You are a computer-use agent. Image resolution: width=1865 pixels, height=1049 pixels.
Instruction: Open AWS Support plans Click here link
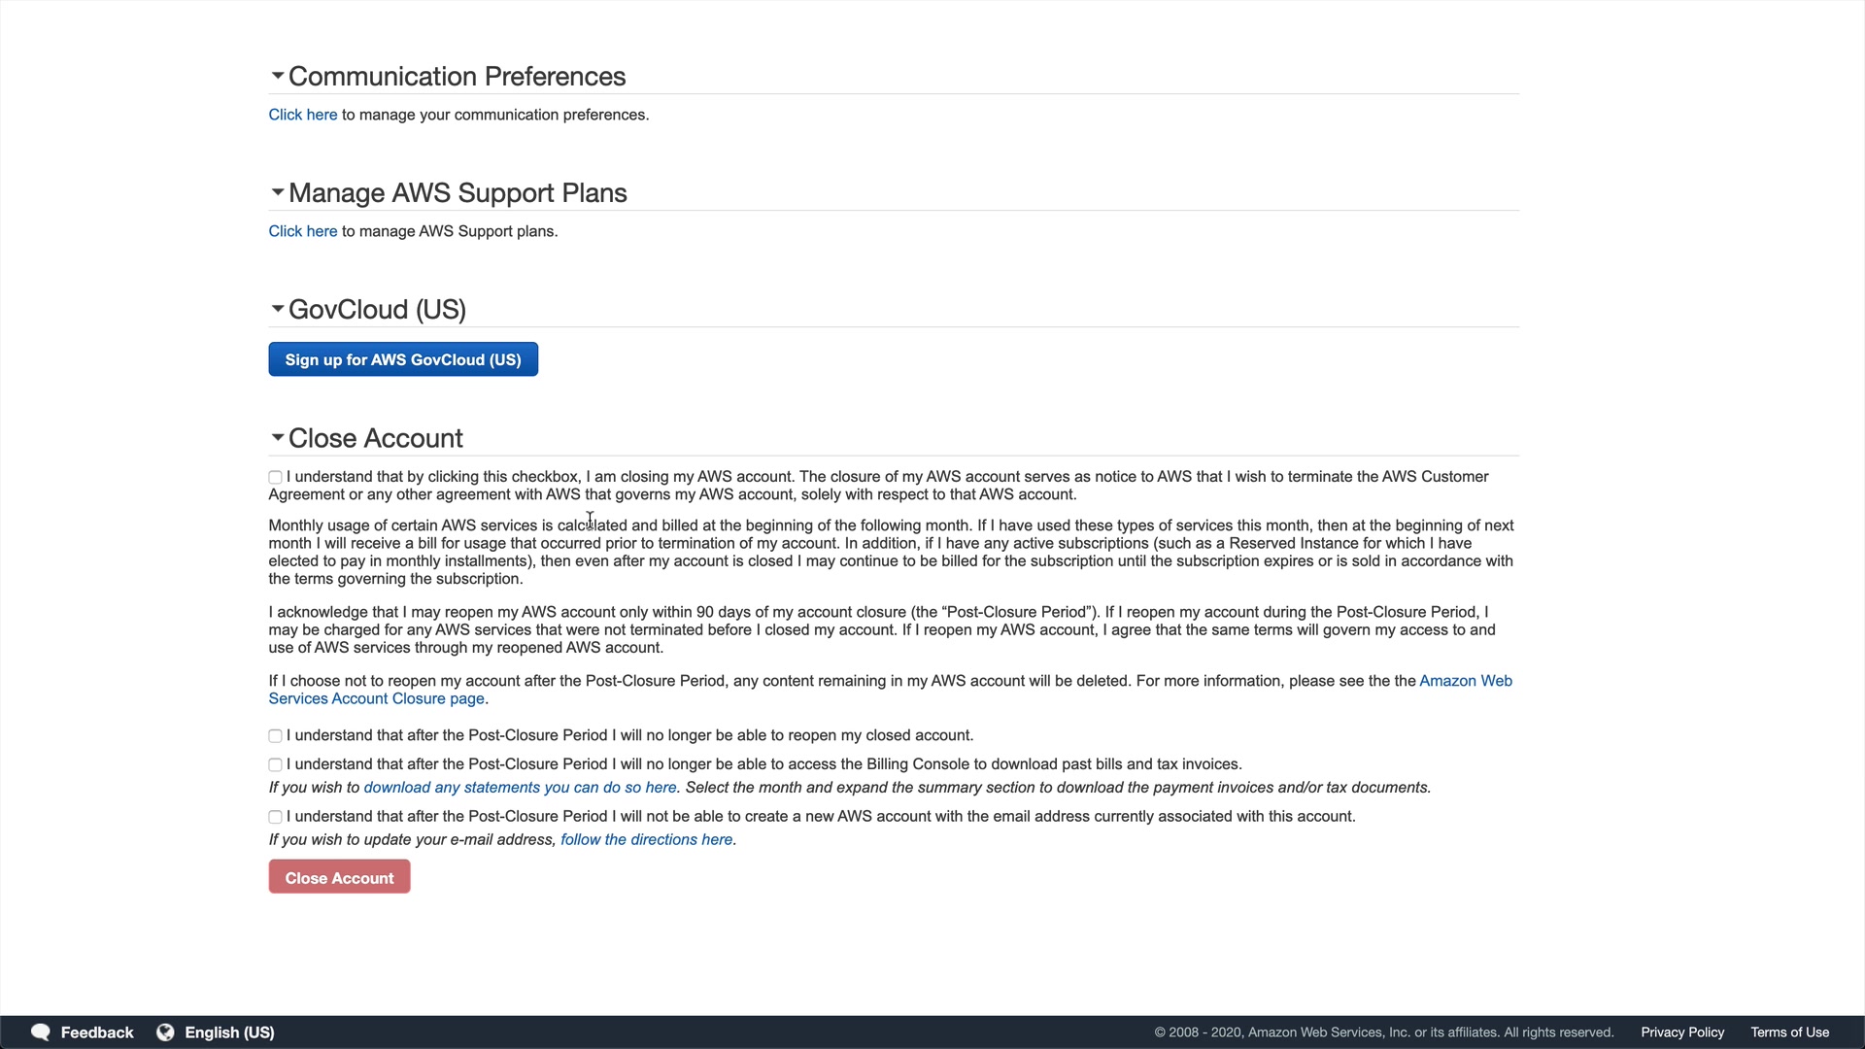[x=303, y=231]
